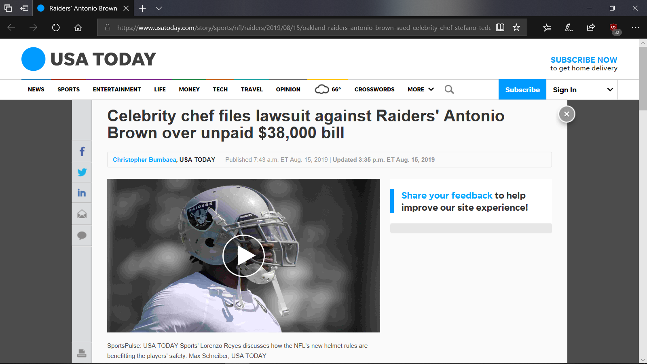Open the NEWS section
647x364 pixels.
point(36,89)
